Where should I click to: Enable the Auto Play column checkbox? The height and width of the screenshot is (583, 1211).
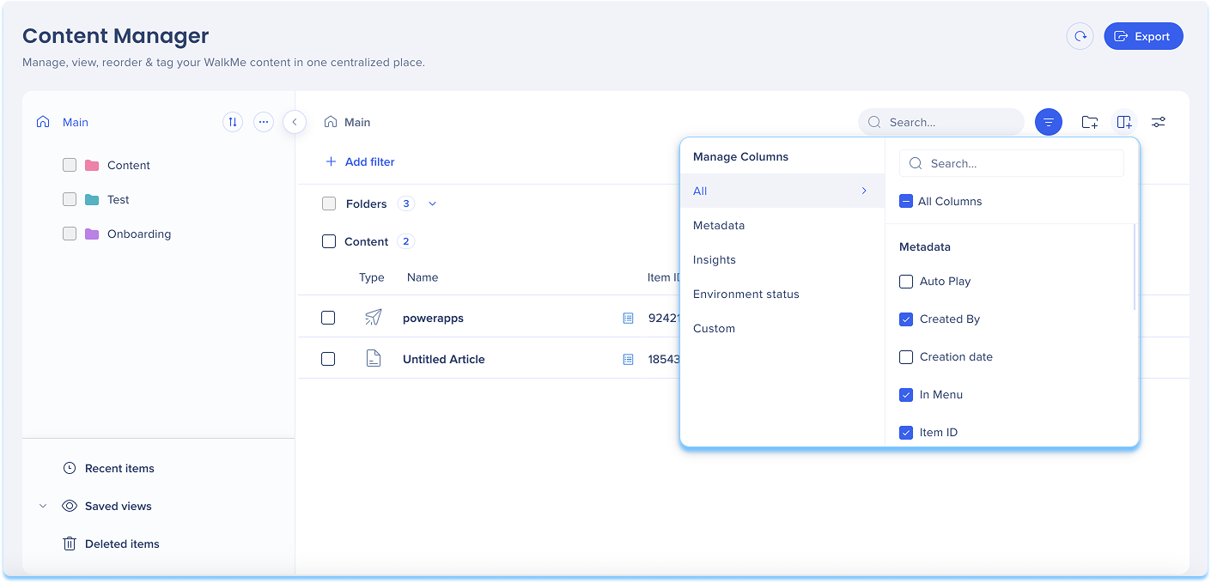coord(906,282)
